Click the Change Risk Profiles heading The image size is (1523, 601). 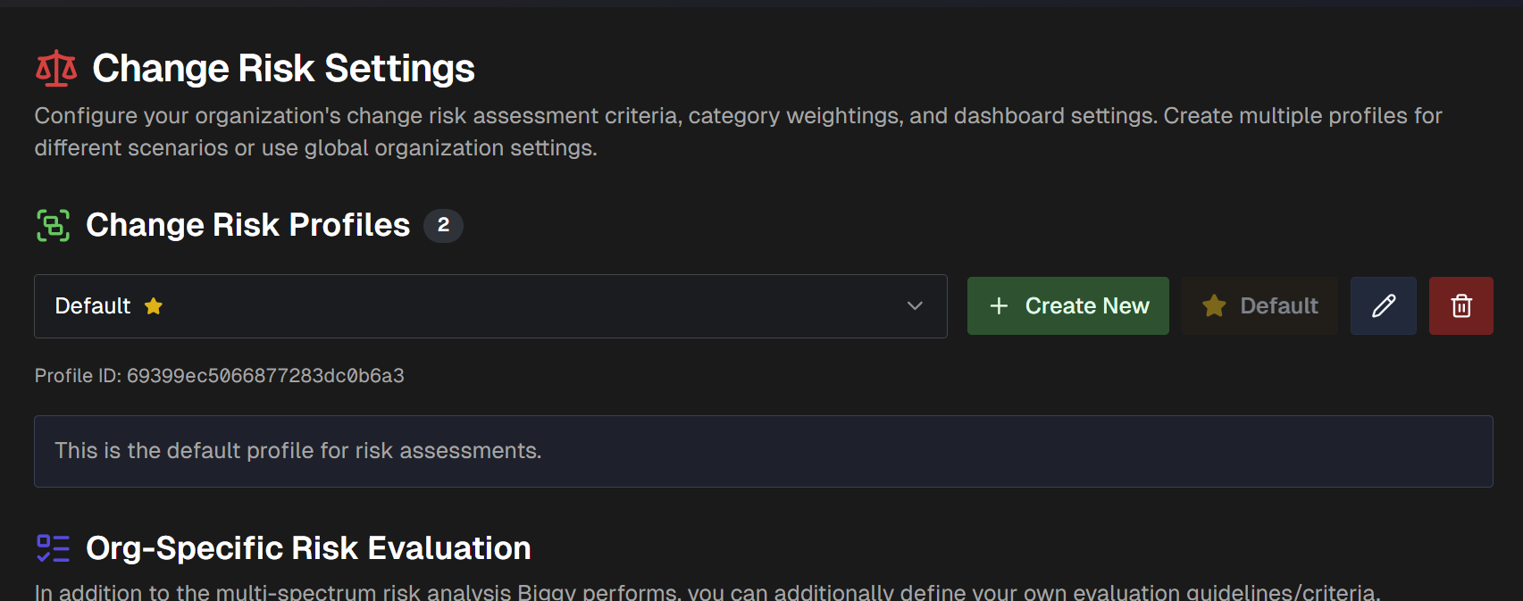tap(247, 225)
